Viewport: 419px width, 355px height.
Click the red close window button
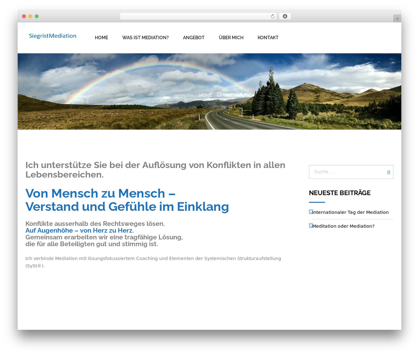point(24,16)
